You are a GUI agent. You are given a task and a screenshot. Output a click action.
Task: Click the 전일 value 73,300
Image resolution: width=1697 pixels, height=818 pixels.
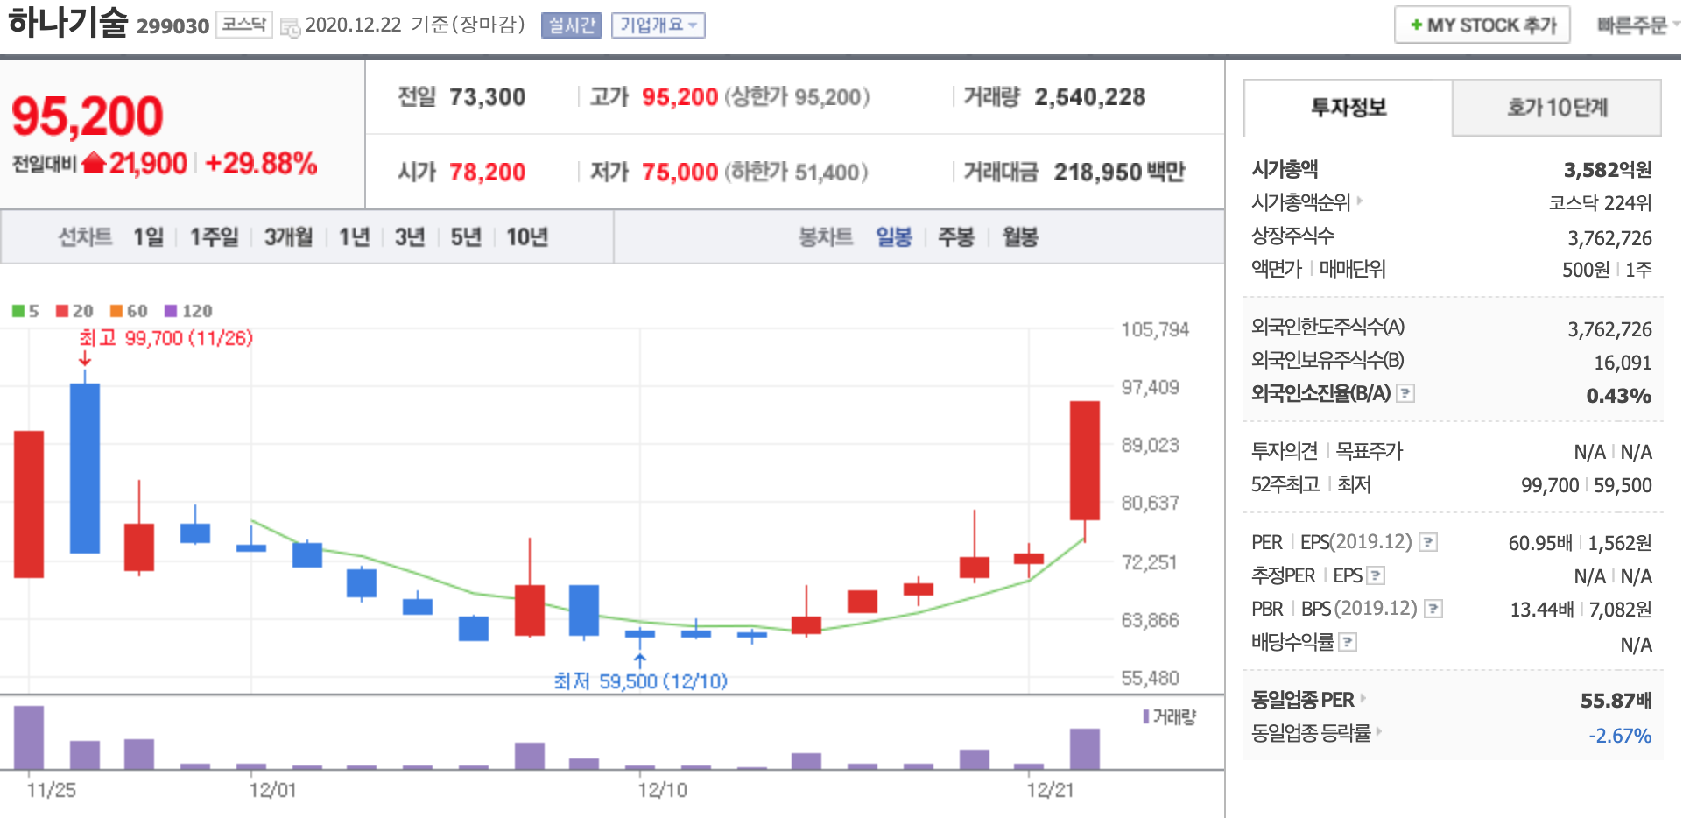click(x=488, y=97)
